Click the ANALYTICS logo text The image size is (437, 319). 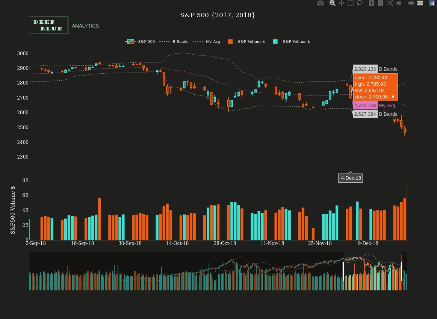point(85,26)
